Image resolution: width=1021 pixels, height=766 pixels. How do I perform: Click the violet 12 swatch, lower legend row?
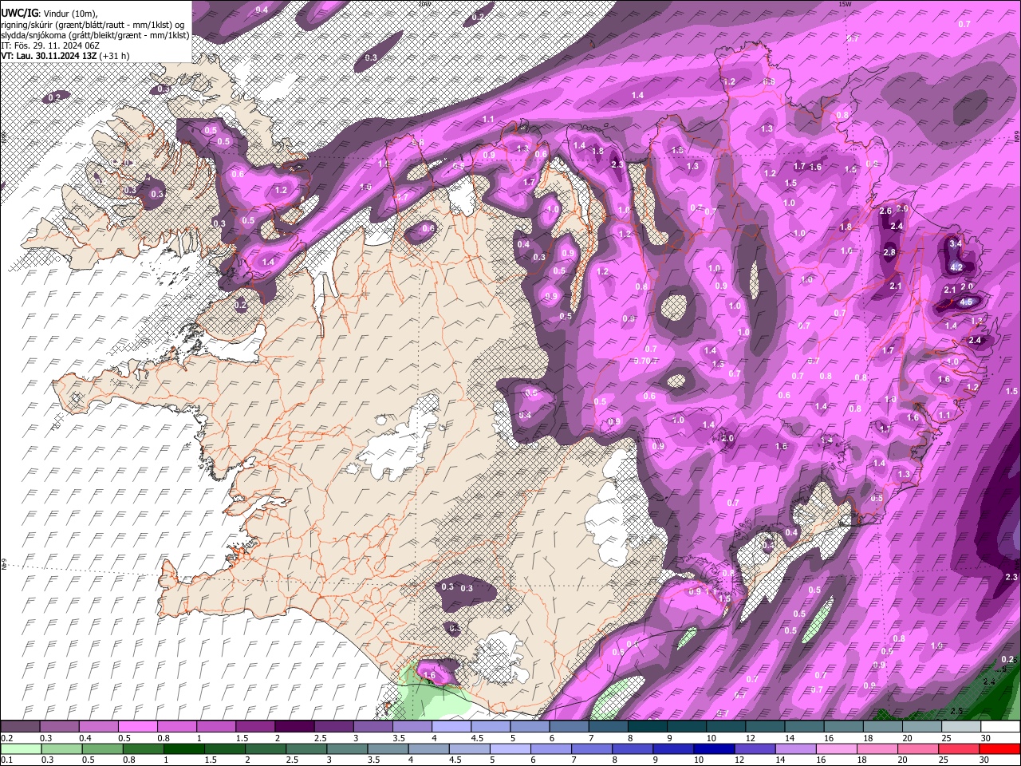coord(755,749)
